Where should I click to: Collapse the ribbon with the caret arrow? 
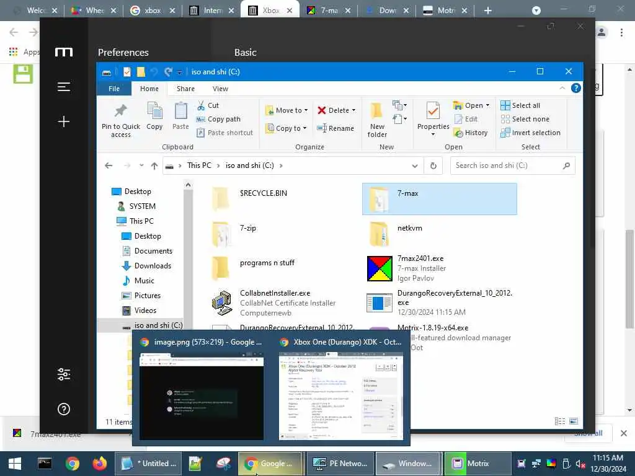pyautogui.click(x=562, y=88)
